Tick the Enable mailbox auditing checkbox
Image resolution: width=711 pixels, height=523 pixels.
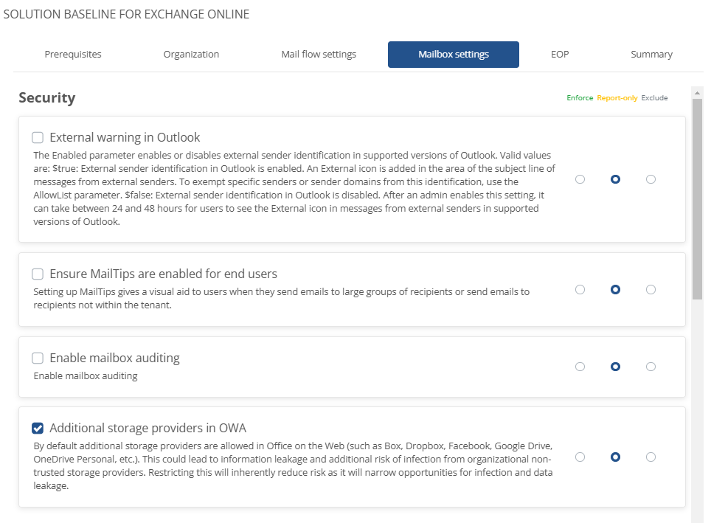[38, 359]
